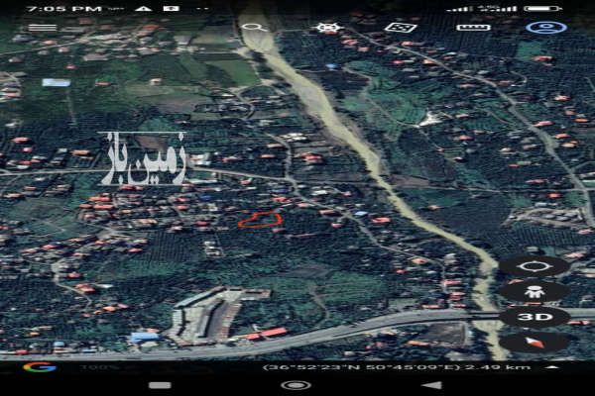Image resolution: width=595 pixels, height=396 pixels.
Task: Tap the my location target button
Action: [535, 266]
